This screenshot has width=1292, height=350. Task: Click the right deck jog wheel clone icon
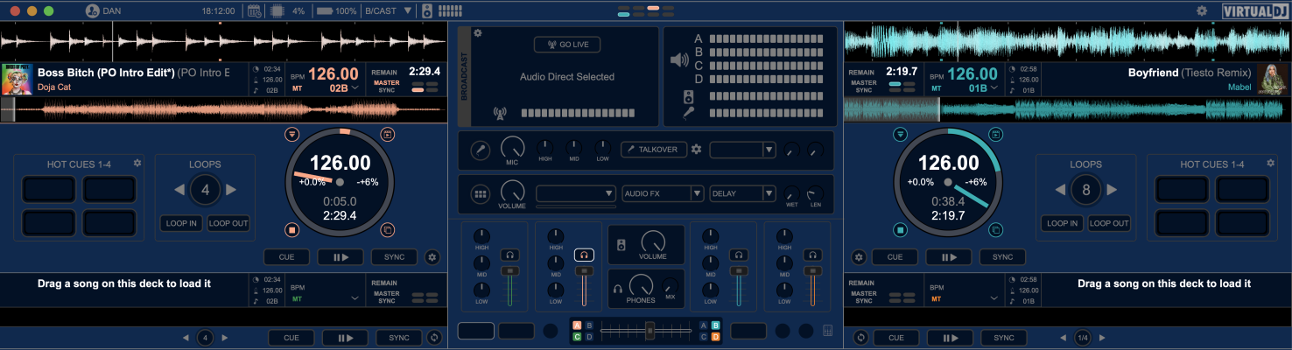click(x=995, y=230)
